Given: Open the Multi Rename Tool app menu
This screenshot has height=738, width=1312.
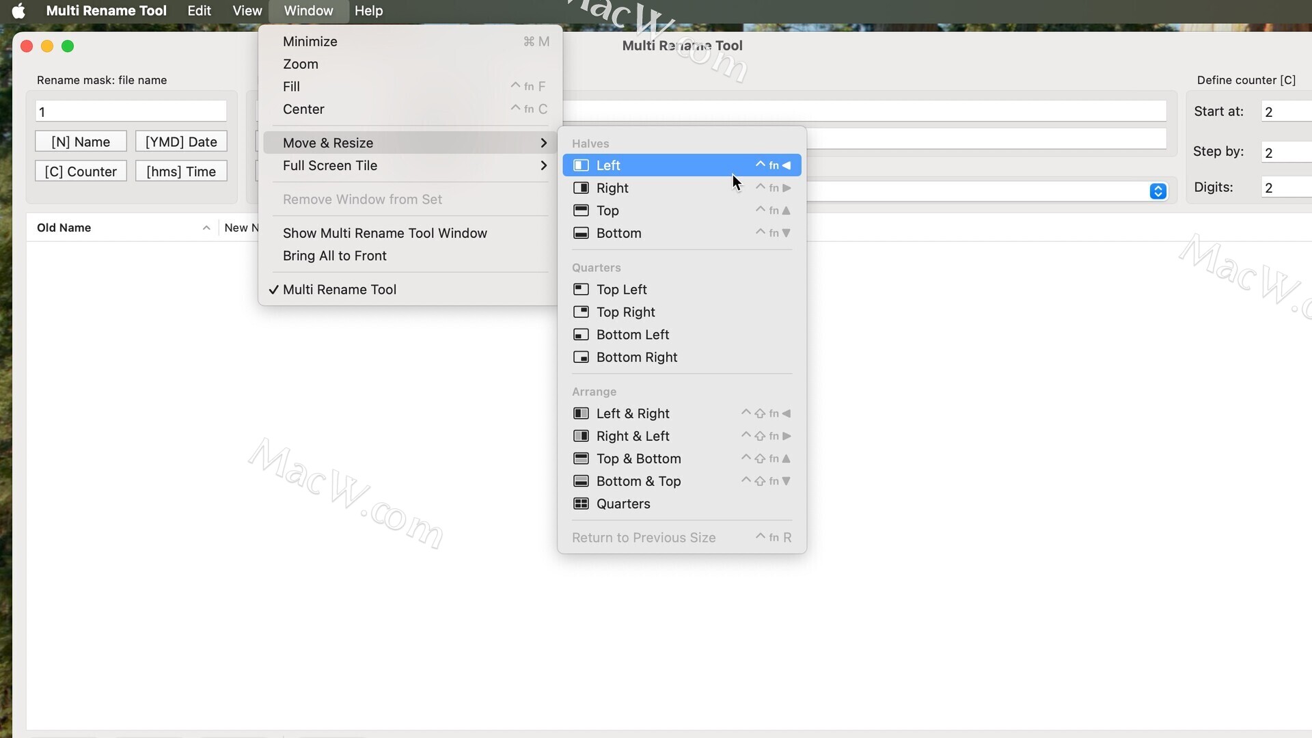Looking at the screenshot, I should click(x=106, y=11).
